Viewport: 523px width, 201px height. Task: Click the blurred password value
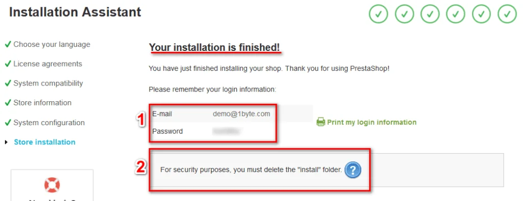227,131
